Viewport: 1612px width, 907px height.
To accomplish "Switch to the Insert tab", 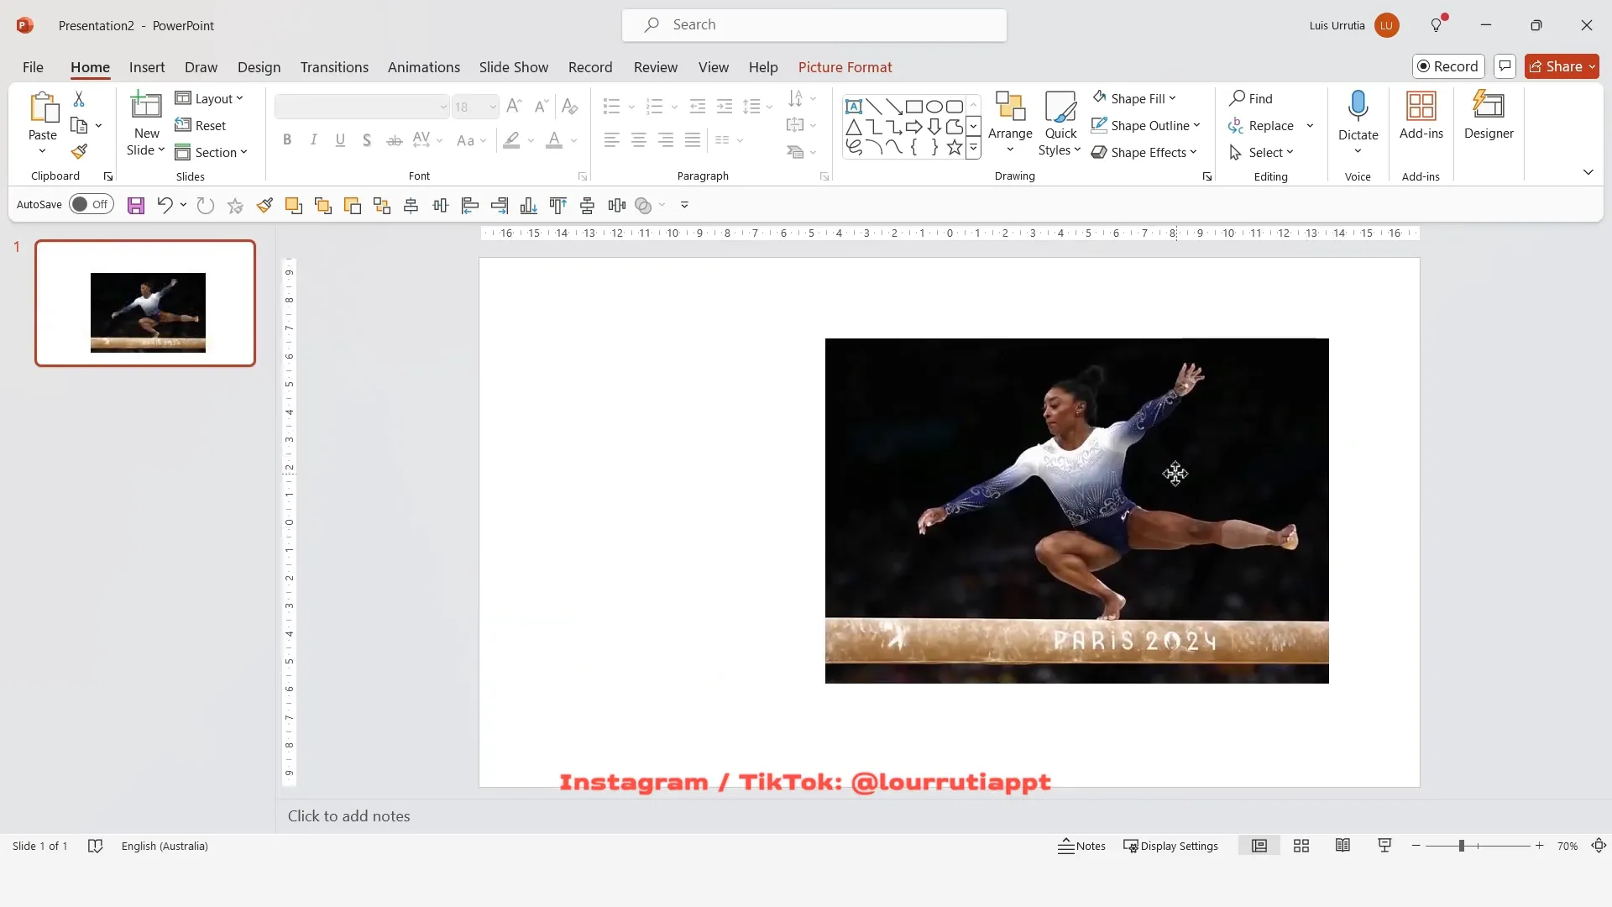I will click(147, 67).
